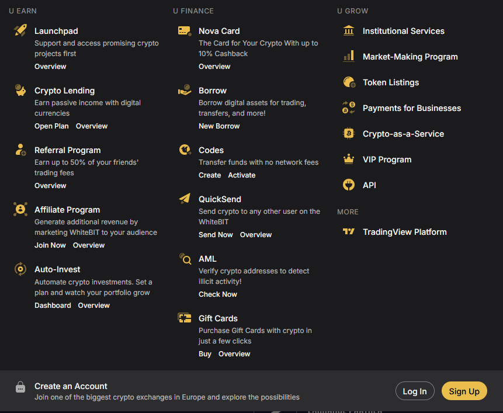Screen dimensions: 503x413
Task: Open the New Borrow link
Action: (219, 126)
